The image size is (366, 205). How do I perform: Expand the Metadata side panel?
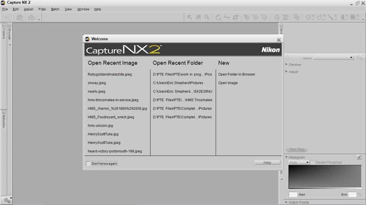[4, 112]
